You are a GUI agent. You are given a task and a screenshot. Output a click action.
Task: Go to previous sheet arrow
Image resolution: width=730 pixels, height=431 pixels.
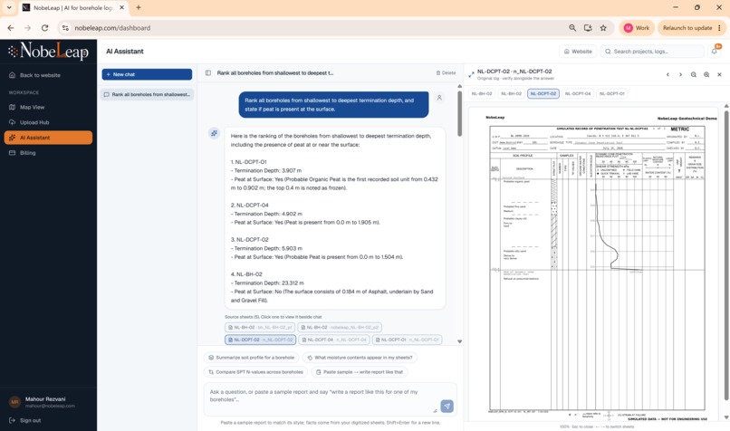coord(668,74)
